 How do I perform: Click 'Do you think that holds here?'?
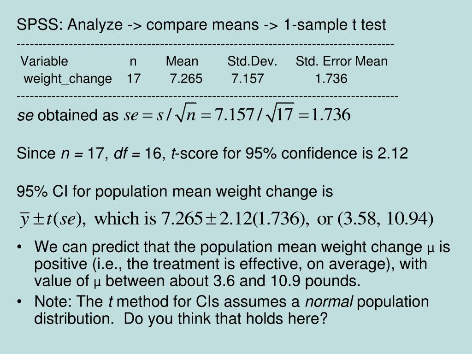[x=225, y=319]
